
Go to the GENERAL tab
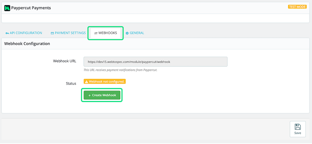[x=135, y=33]
